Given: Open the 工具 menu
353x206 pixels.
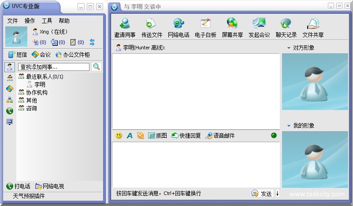Looking at the screenshot, I should pos(47,21).
